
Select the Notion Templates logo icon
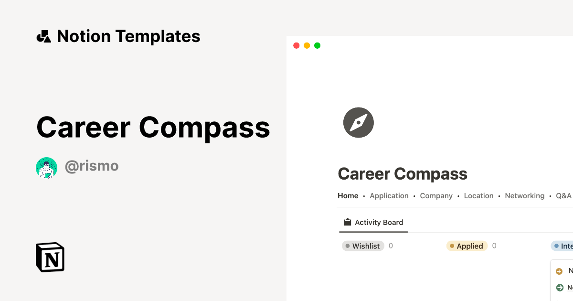[x=43, y=35]
